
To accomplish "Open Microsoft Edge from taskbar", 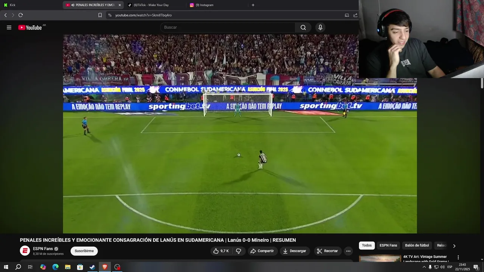I will tap(55, 267).
